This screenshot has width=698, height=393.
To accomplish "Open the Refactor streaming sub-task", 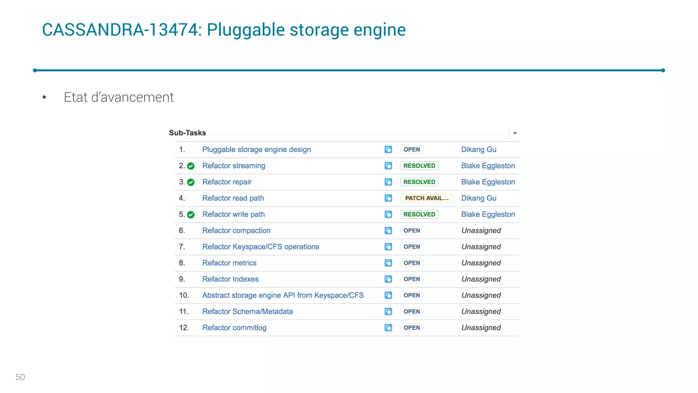I will [x=233, y=166].
